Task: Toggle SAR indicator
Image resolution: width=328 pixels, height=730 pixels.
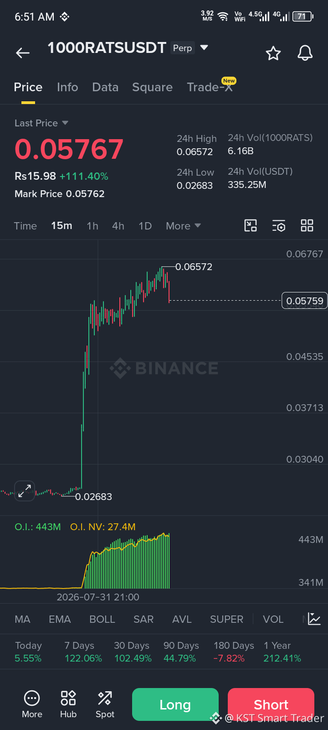Action: point(143,619)
